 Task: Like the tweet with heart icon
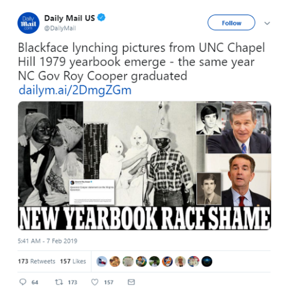(x=95, y=282)
